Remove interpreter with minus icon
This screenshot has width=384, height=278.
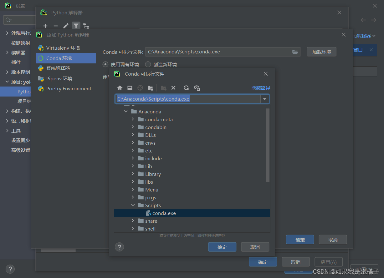click(x=56, y=26)
